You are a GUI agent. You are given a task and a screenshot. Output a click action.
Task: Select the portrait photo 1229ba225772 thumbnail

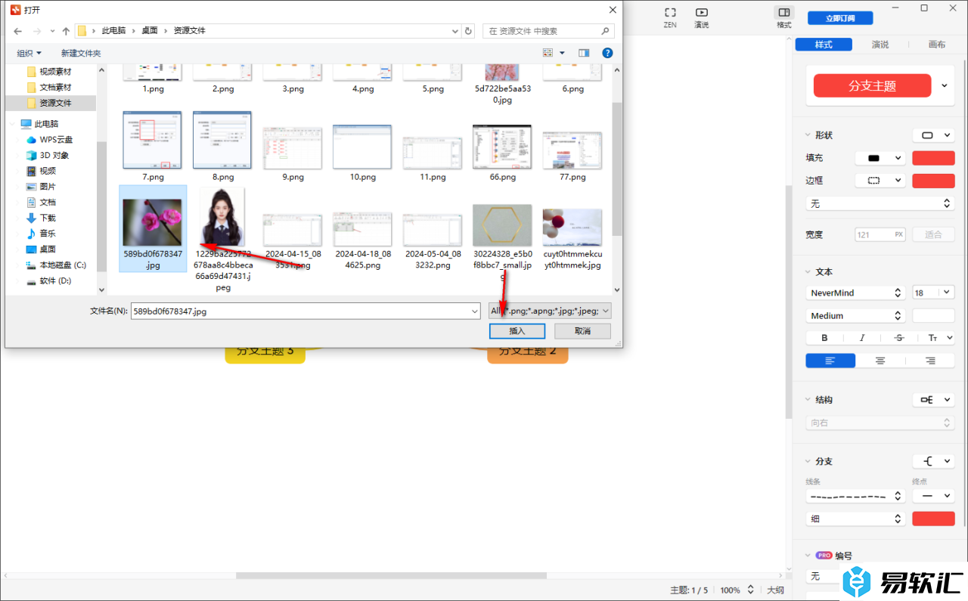click(222, 217)
